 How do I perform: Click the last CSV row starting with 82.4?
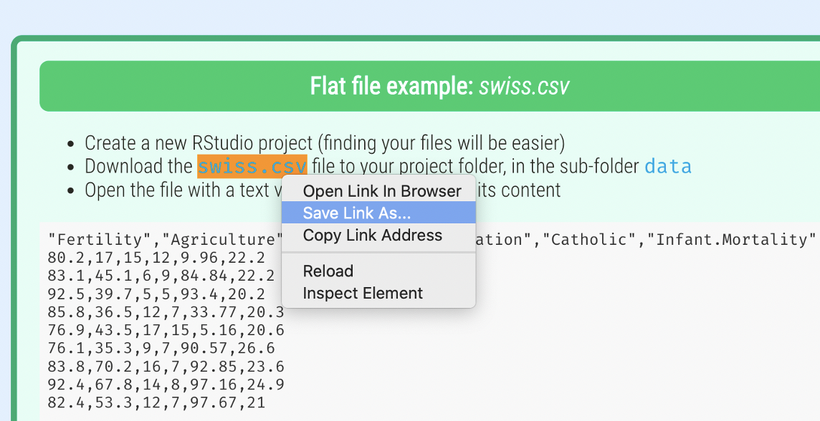tap(156, 402)
